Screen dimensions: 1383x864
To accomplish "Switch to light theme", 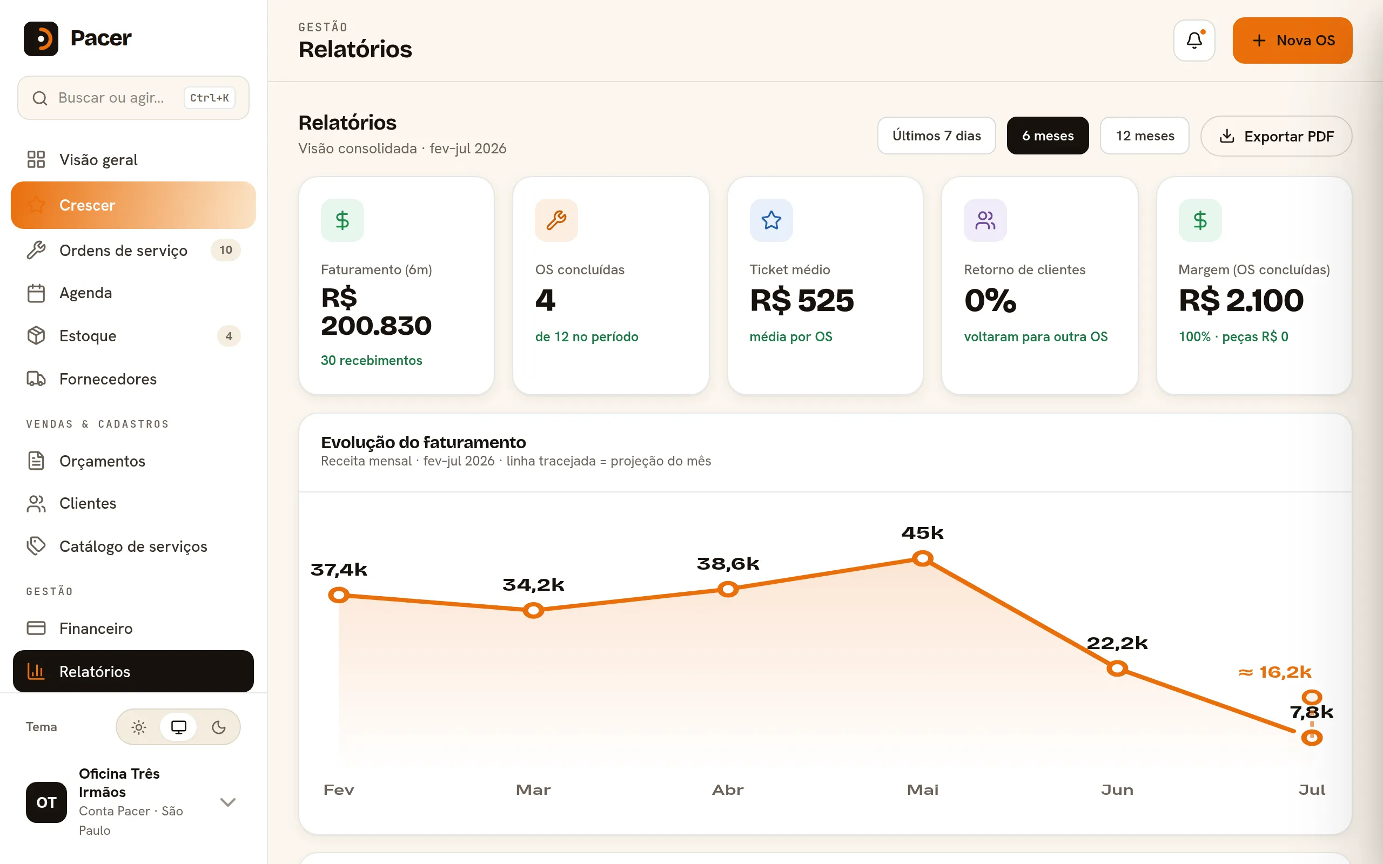I will (x=139, y=727).
